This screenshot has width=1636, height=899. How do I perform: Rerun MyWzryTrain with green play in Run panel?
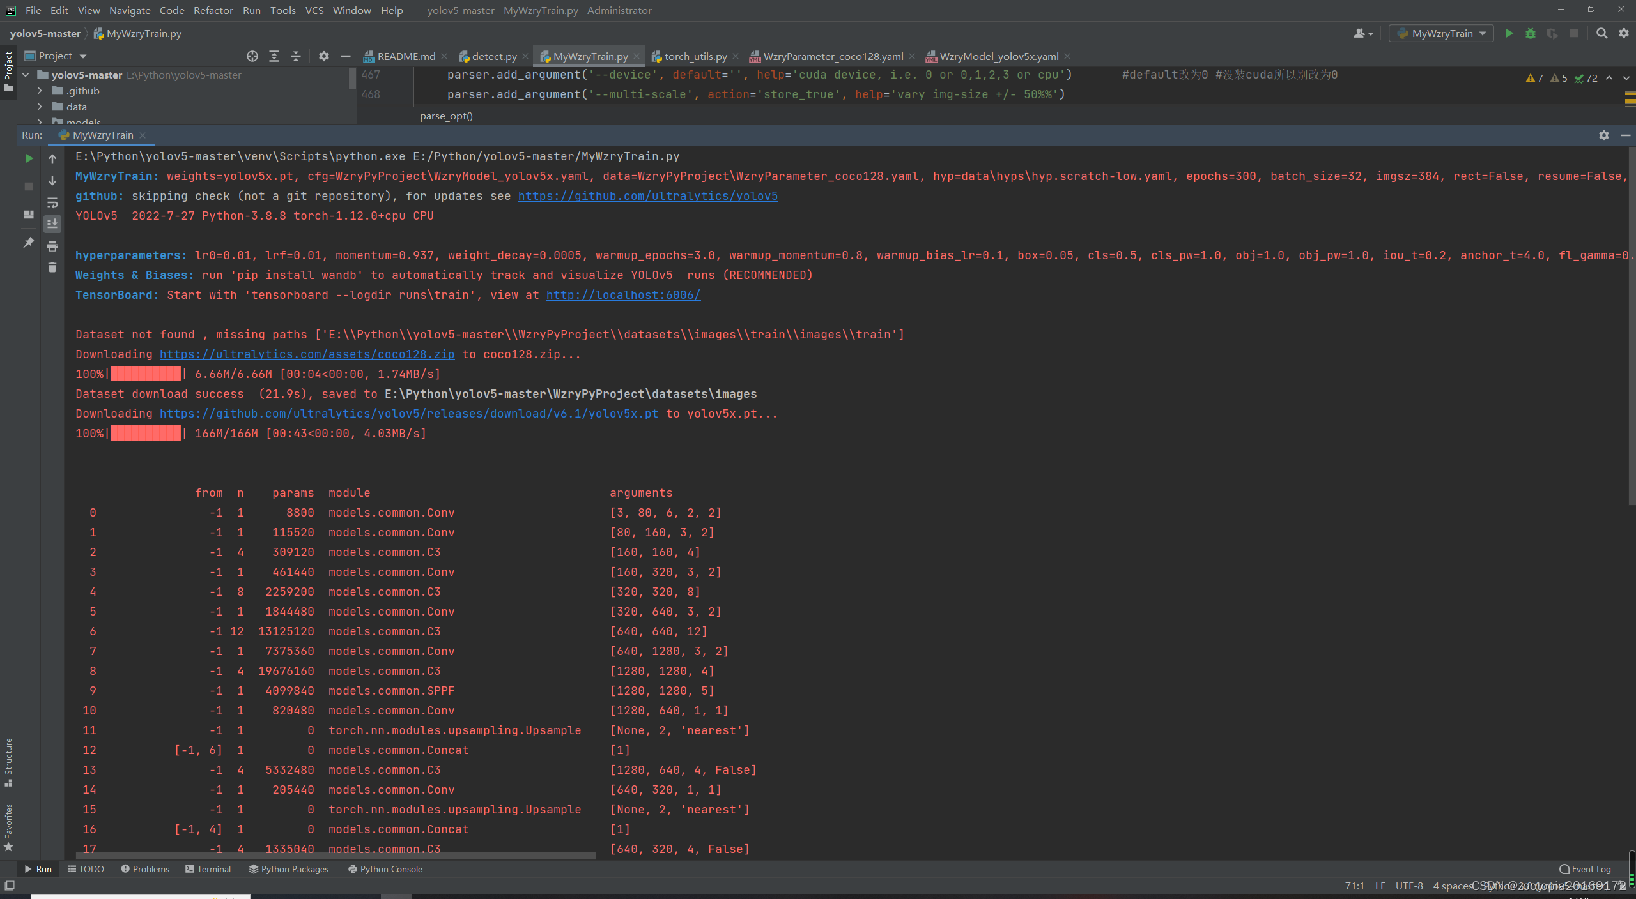29,158
